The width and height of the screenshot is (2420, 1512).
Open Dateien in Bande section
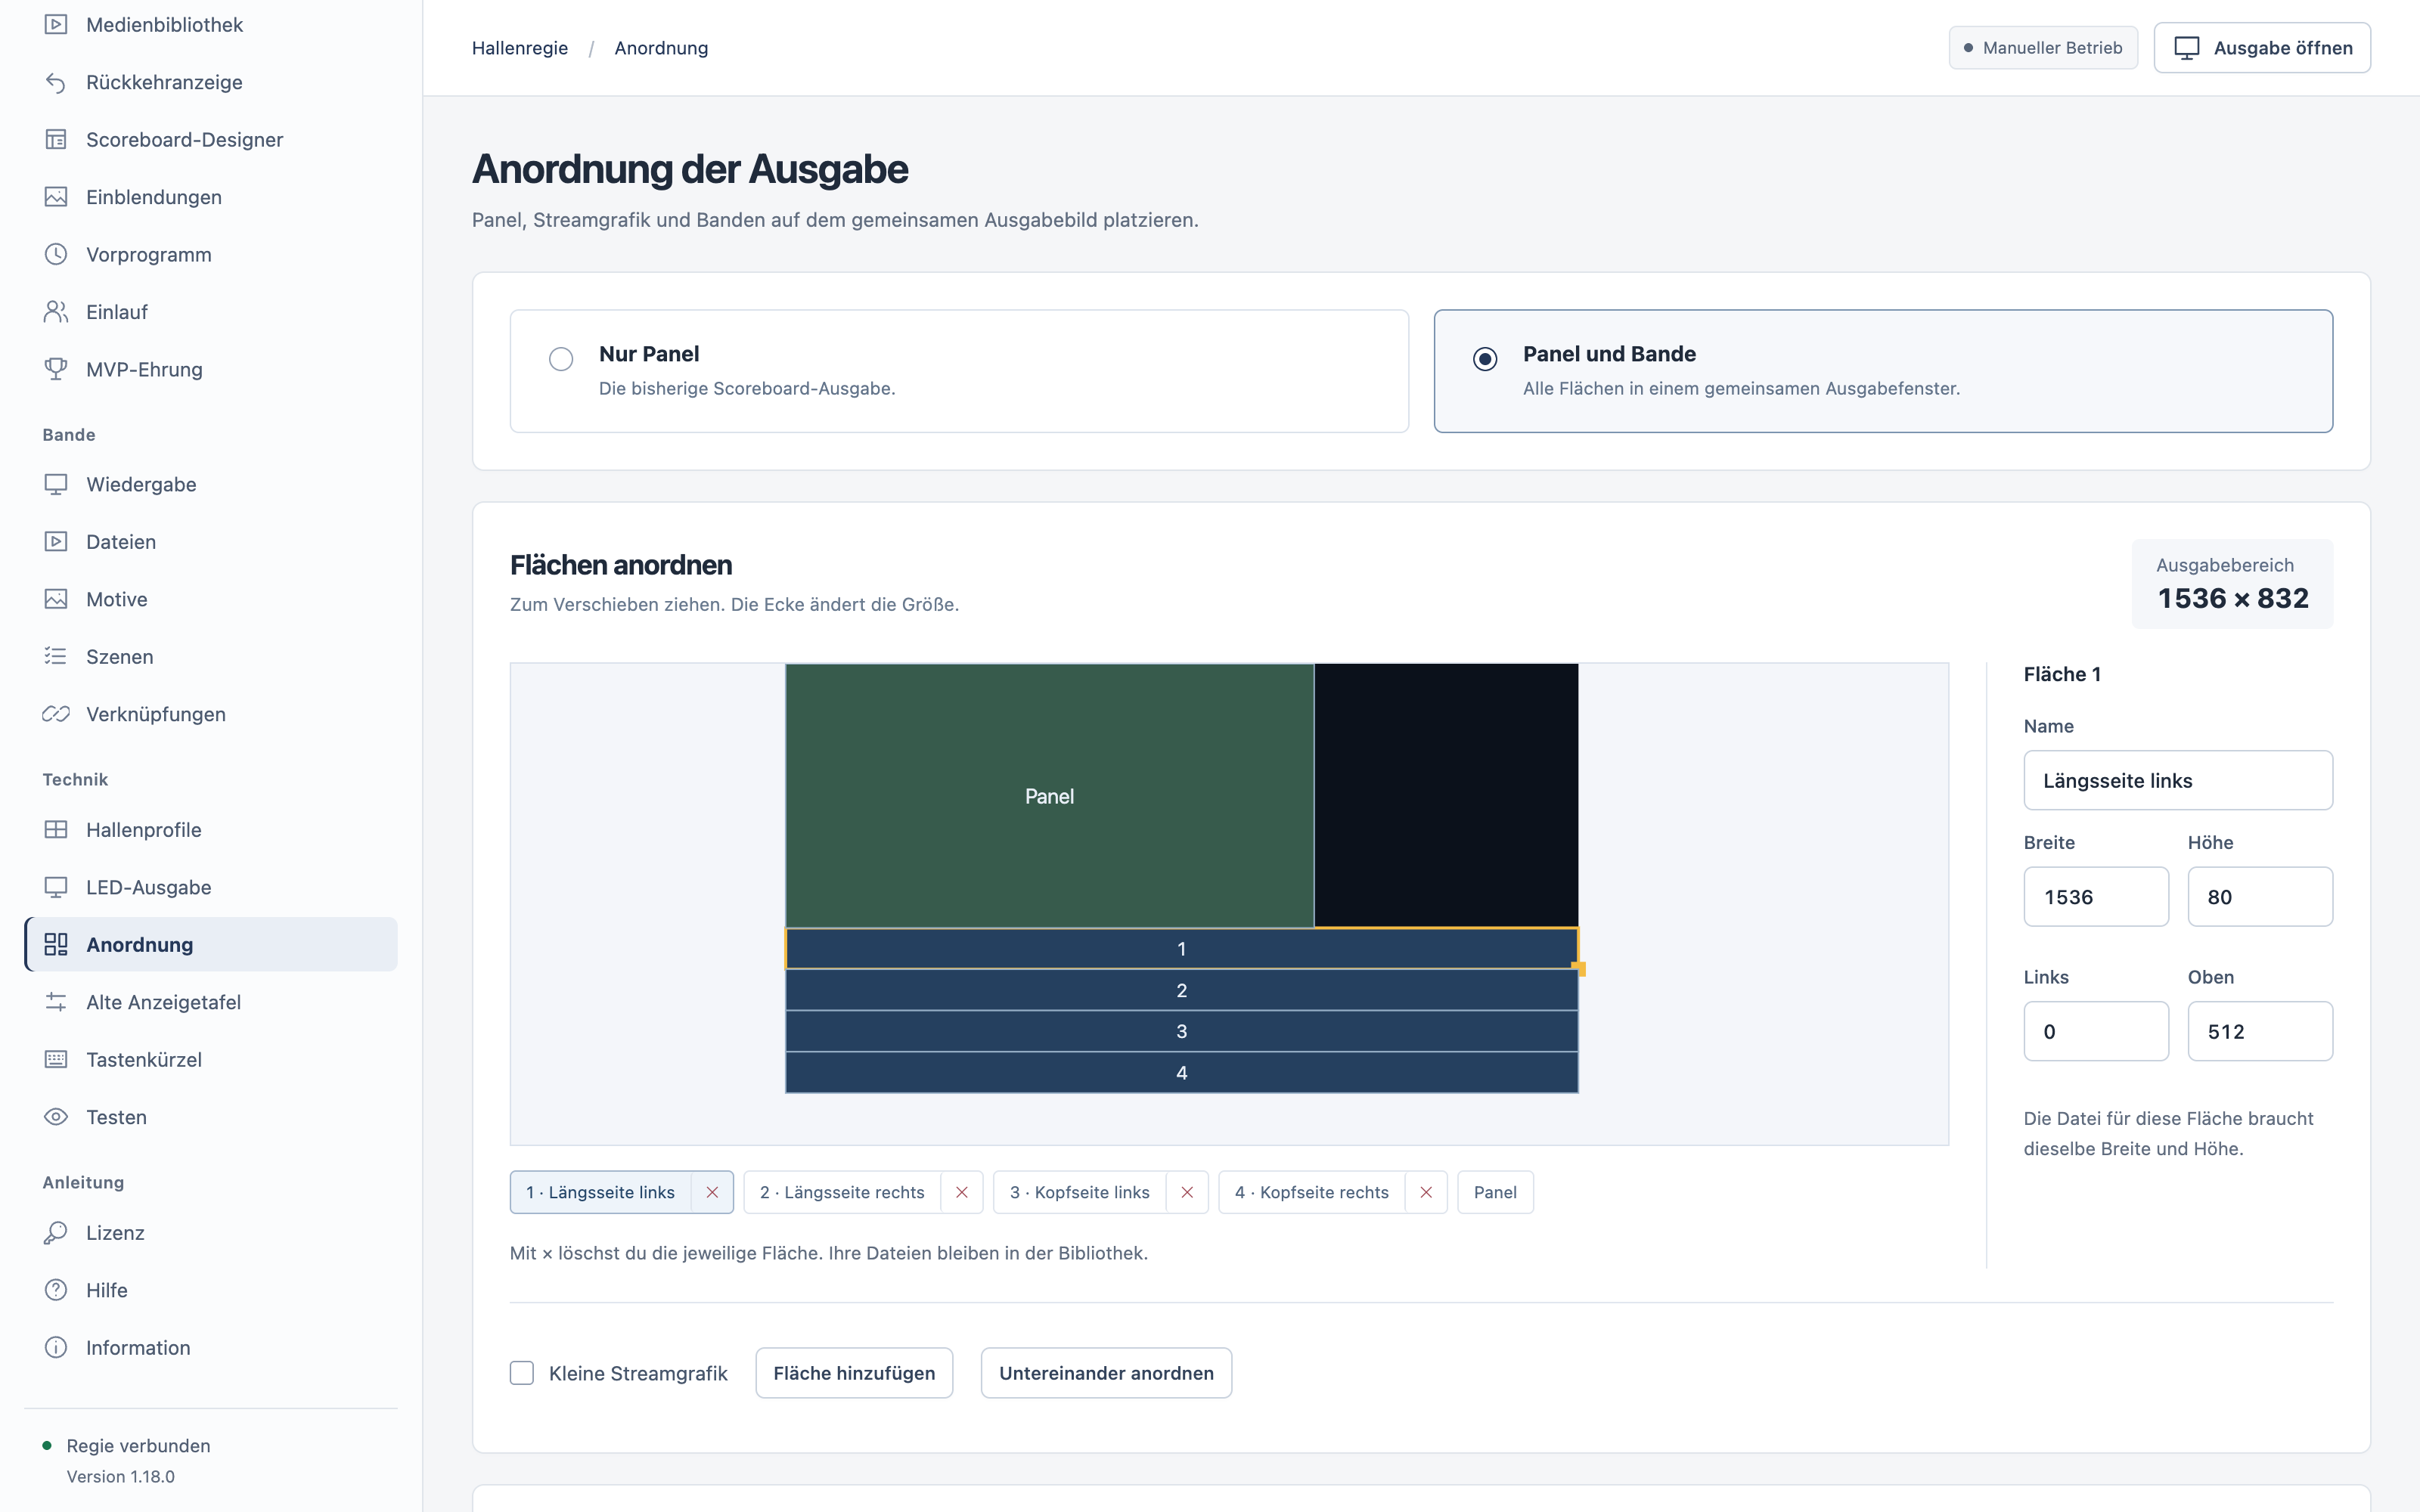(211, 542)
